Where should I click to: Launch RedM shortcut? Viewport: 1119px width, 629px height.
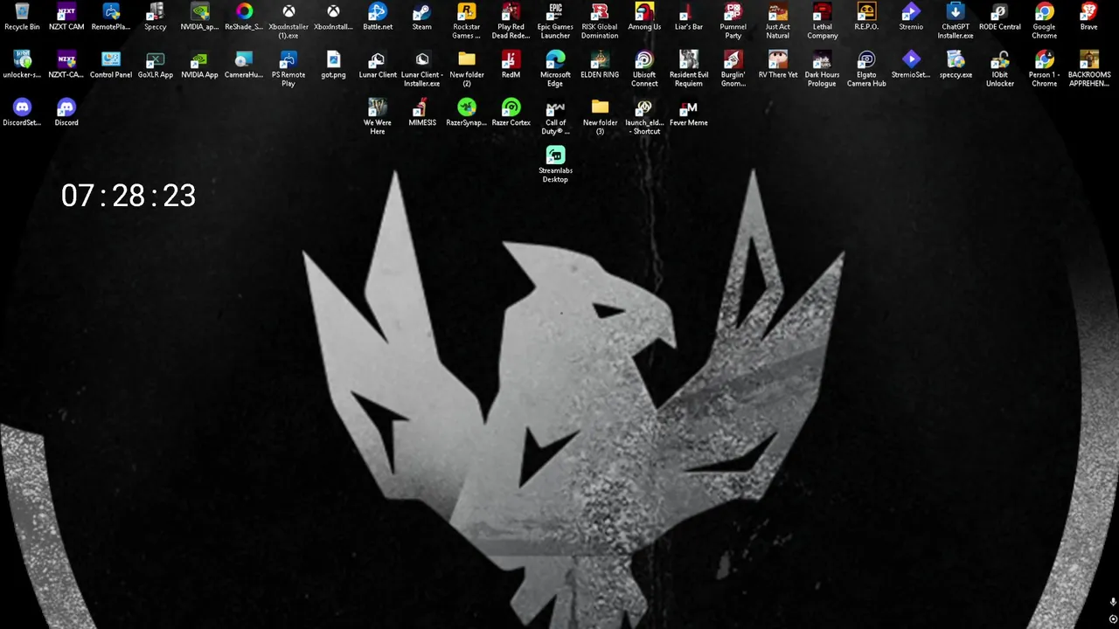511,65
